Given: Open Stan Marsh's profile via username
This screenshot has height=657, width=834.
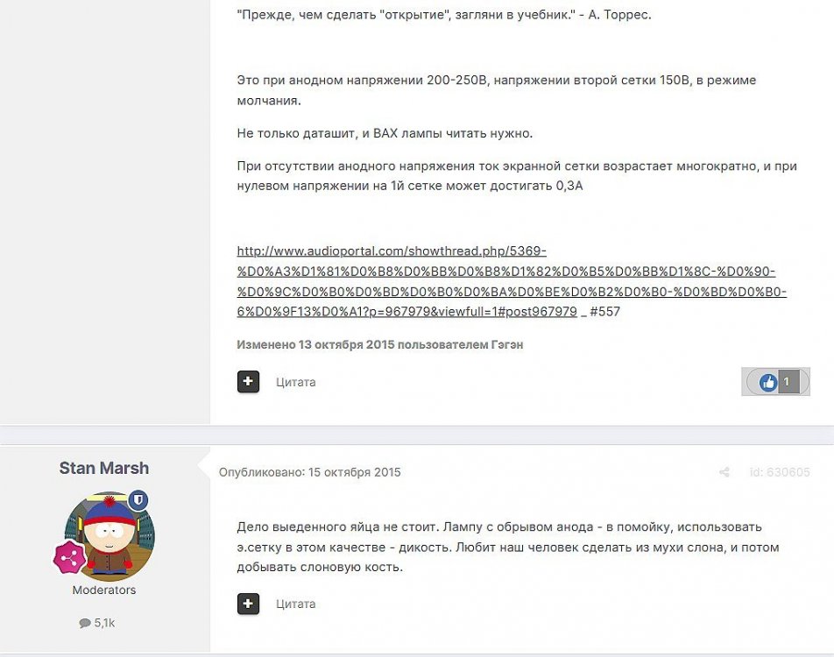Looking at the screenshot, I should point(104,468).
